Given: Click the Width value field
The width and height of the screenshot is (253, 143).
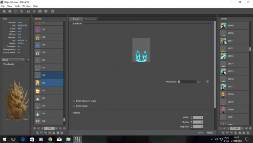Looking at the screenshot, I should coord(198,117).
